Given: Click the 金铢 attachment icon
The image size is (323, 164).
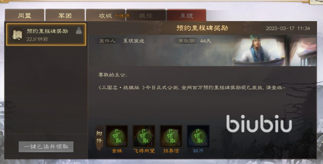Looking at the screenshot, I should point(117,136).
